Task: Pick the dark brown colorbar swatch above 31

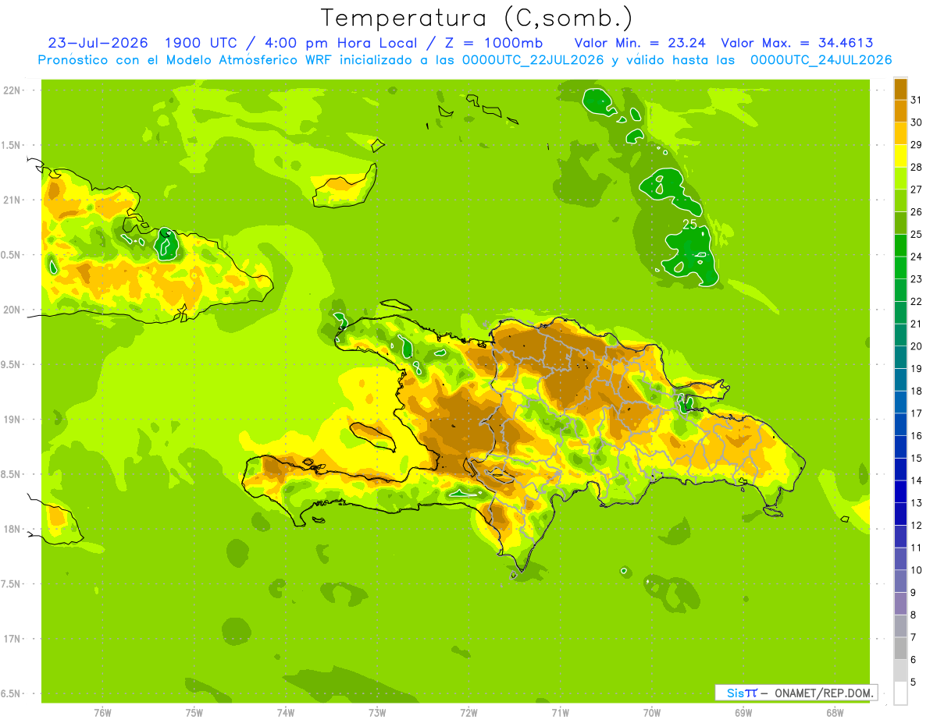Action: pyautogui.click(x=900, y=89)
